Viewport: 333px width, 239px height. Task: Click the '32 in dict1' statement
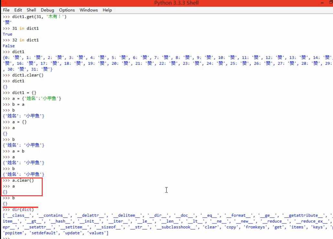[25, 40]
